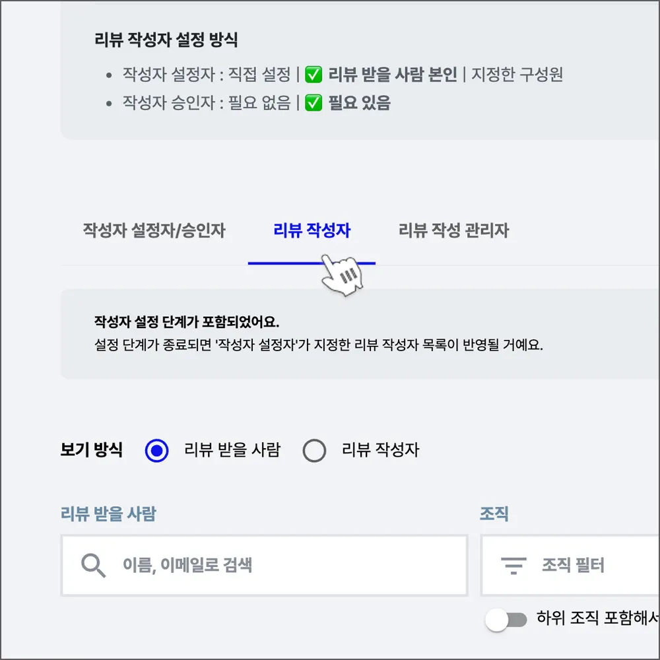This screenshot has height=660, width=660.
Task: Open the 리뷰 작성 관리자 tab
Action: (453, 230)
